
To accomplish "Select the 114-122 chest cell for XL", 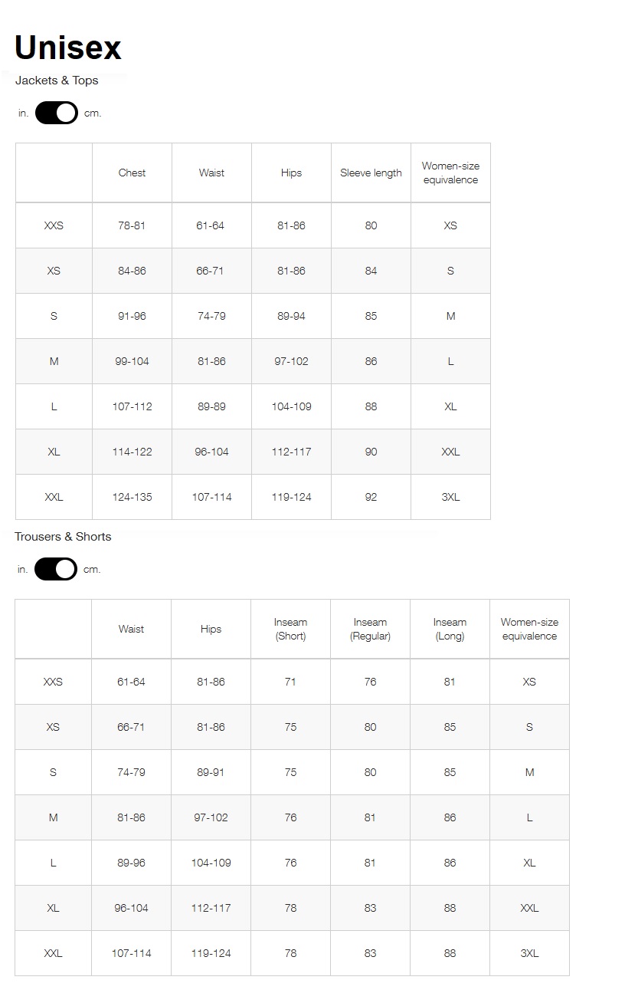I will (x=132, y=452).
